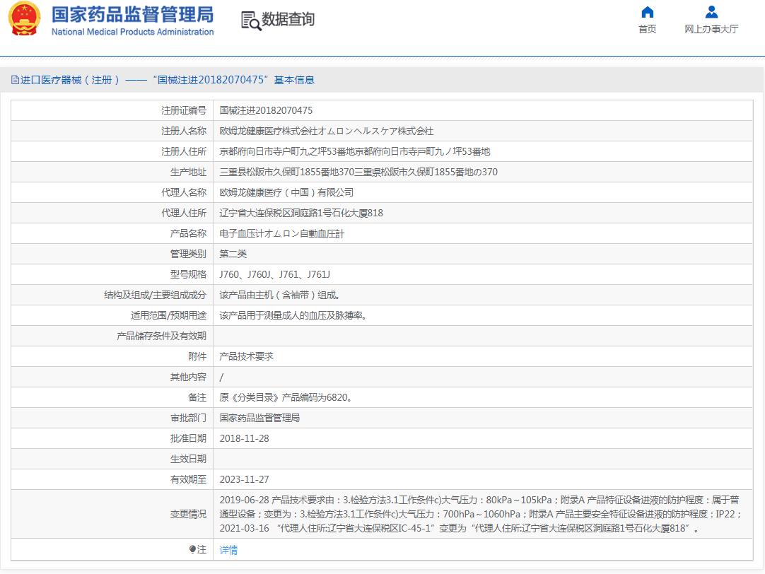Select structure text 该产品由主机(含袖带)组成
This screenshot has width=765, height=574.
click(280, 295)
